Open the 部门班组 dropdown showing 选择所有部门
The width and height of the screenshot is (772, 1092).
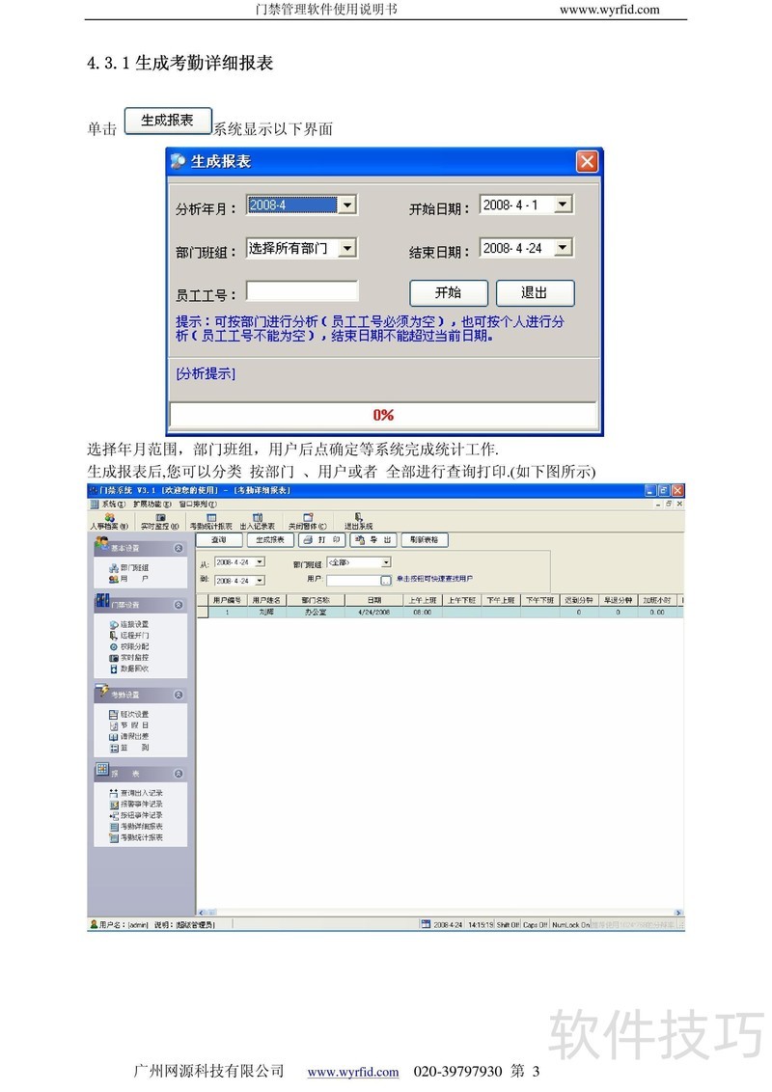pos(346,248)
